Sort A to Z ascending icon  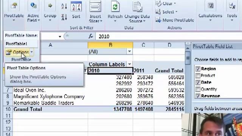coord(64,6)
